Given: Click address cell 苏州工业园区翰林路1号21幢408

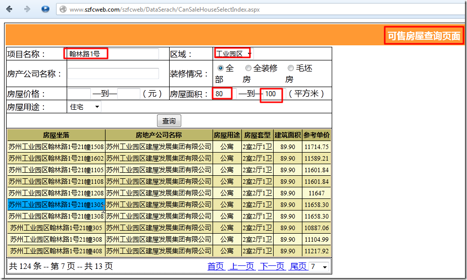Looking at the screenshot, I should (x=56, y=251).
